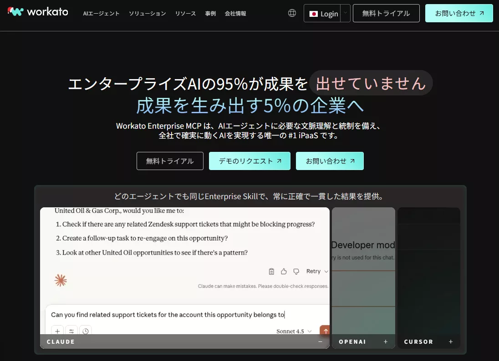Click the Workato logo
The width and height of the screenshot is (499, 361).
click(38, 12)
